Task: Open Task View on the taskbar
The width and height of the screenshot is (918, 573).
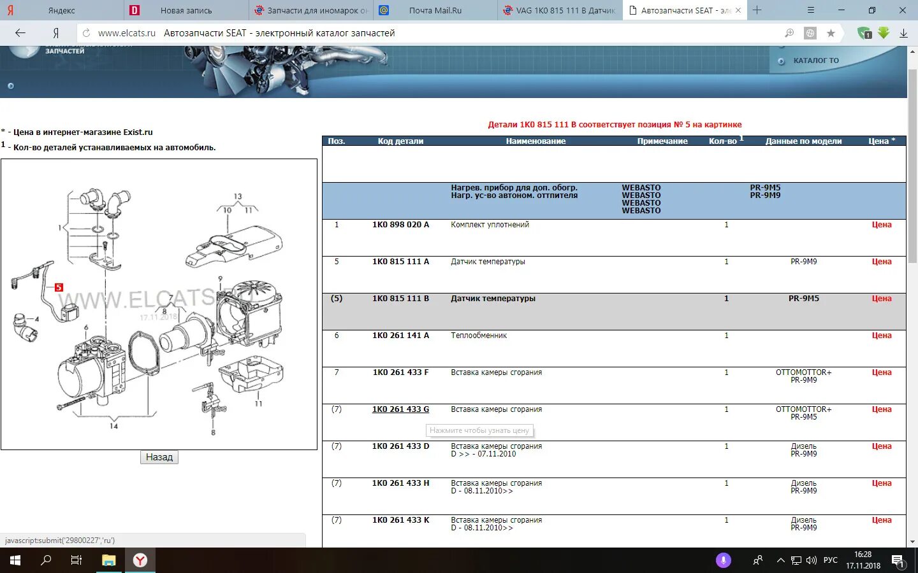Action: pos(76,560)
